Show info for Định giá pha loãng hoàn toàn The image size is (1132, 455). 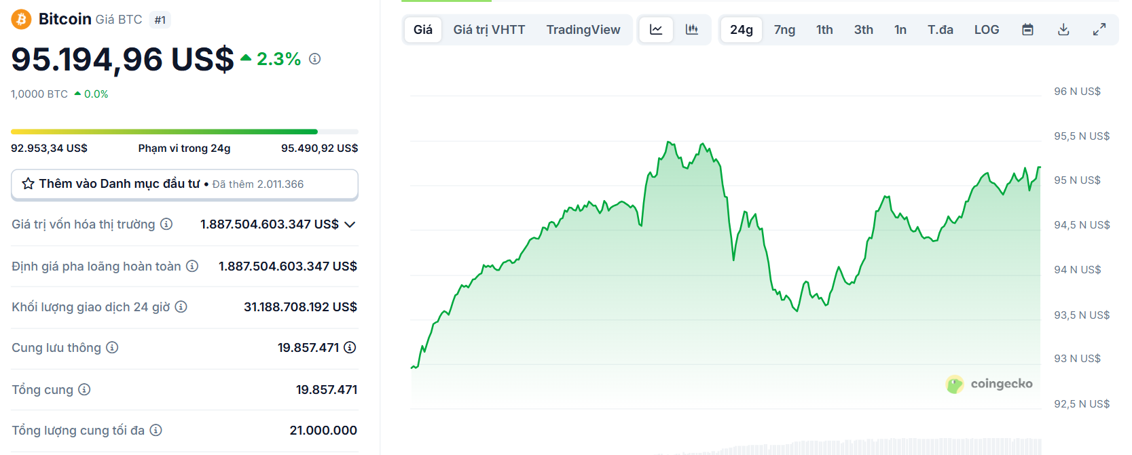(x=192, y=266)
